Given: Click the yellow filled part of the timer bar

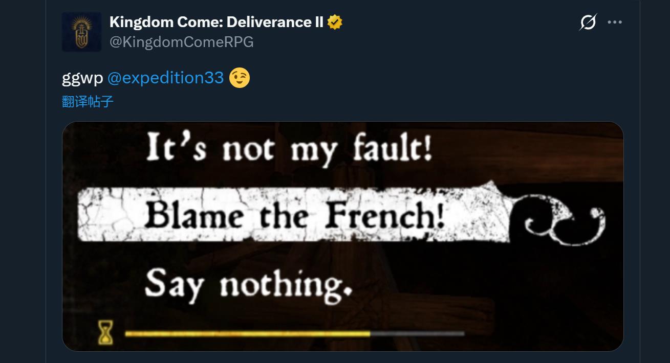Looking at the screenshot, I should point(247,334).
